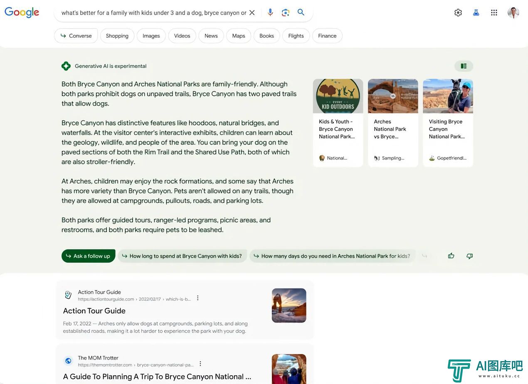Image resolution: width=528 pixels, height=384 pixels.
Task: Ask how long to spend at Bryce Canyon
Action: point(183,256)
